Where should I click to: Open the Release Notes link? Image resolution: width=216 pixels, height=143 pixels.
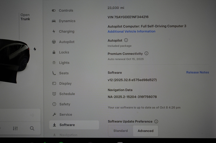pos(197,72)
